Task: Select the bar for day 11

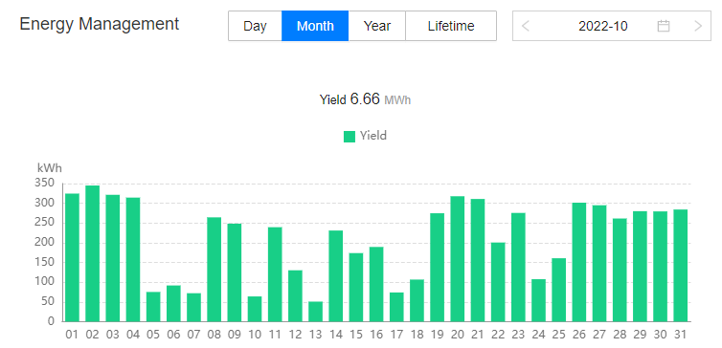Action: [275, 274]
